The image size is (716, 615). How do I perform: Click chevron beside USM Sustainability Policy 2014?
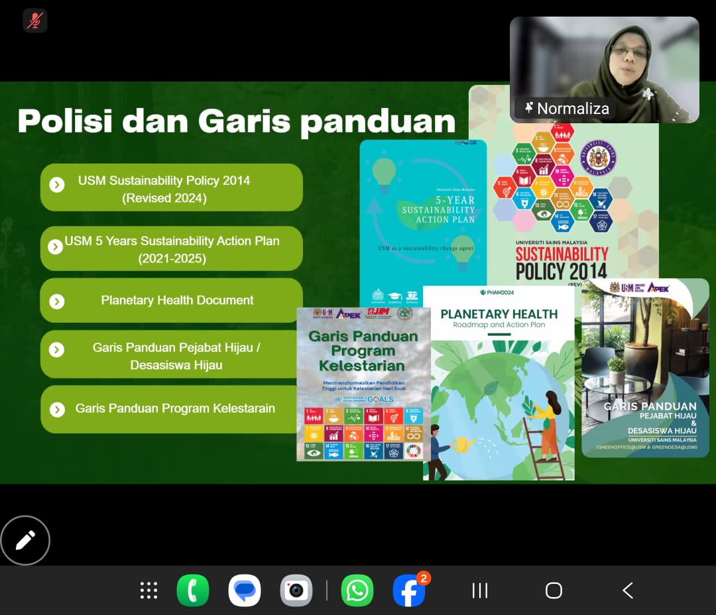57,185
